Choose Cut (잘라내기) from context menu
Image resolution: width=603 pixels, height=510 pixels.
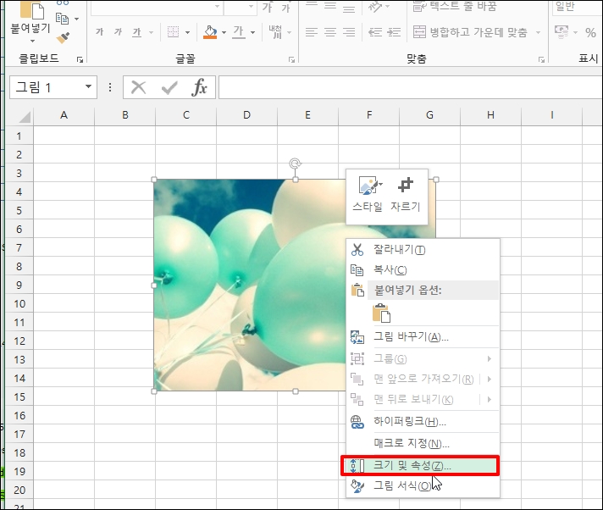423,250
